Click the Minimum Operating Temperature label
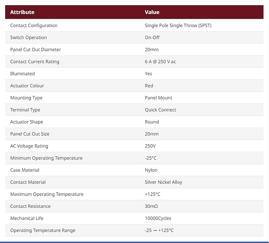 46,158
